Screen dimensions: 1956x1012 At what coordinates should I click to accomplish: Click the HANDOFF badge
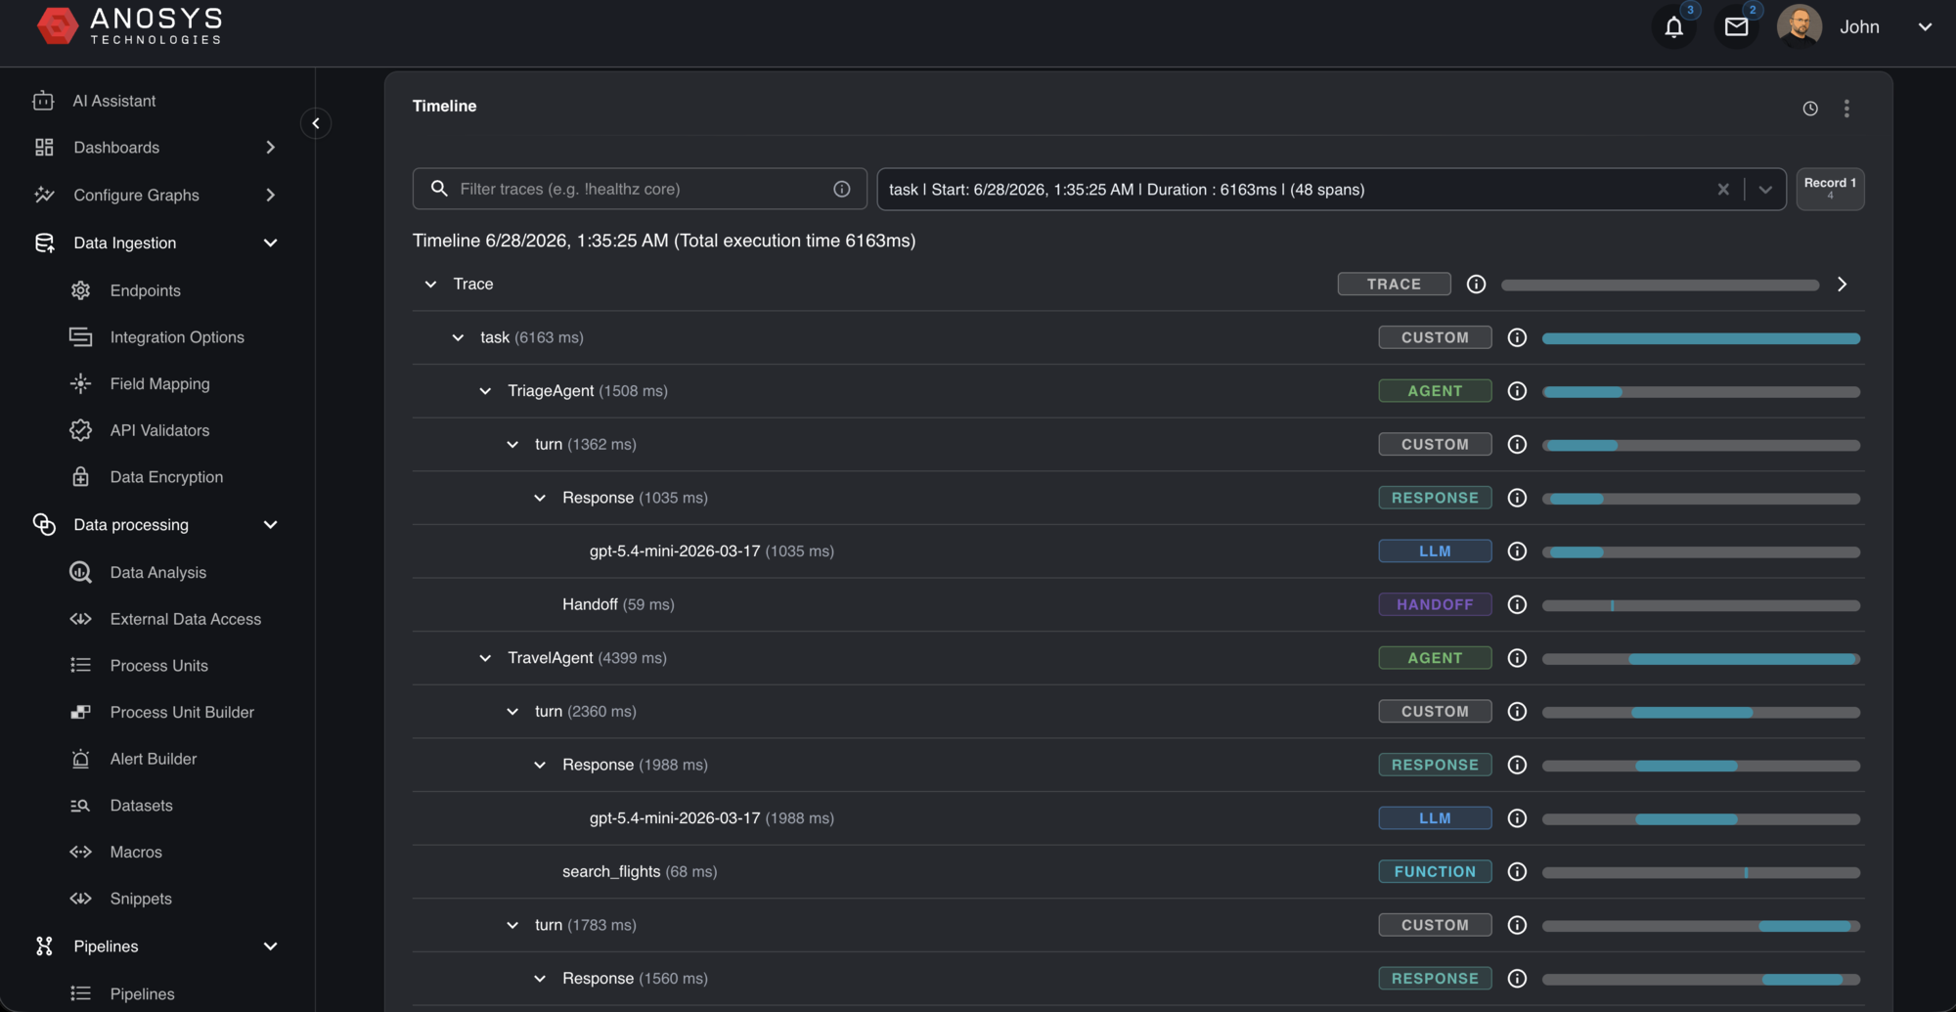click(1435, 604)
